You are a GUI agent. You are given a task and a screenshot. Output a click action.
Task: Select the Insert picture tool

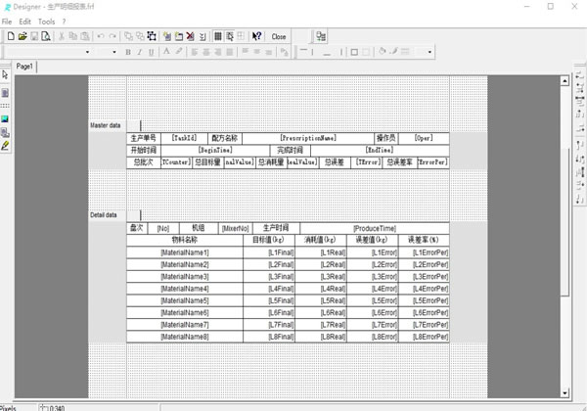pyautogui.click(x=5, y=117)
